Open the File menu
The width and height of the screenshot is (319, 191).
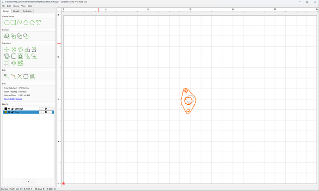3,6
